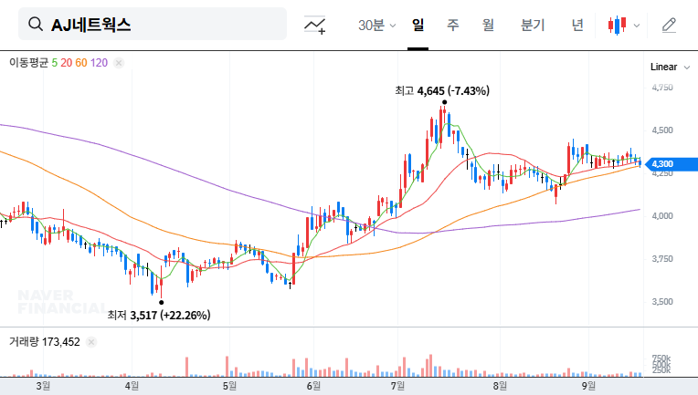Open the add indicator chart icon

314,25
